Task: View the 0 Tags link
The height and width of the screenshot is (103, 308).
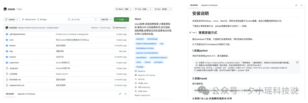Action: [42, 20]
